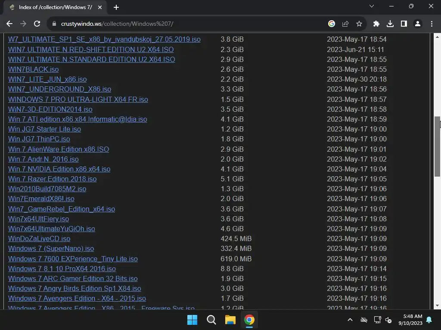Open WinDoZaLiveCD.iso link
The image size is (441, 330).
click(39, 238)
